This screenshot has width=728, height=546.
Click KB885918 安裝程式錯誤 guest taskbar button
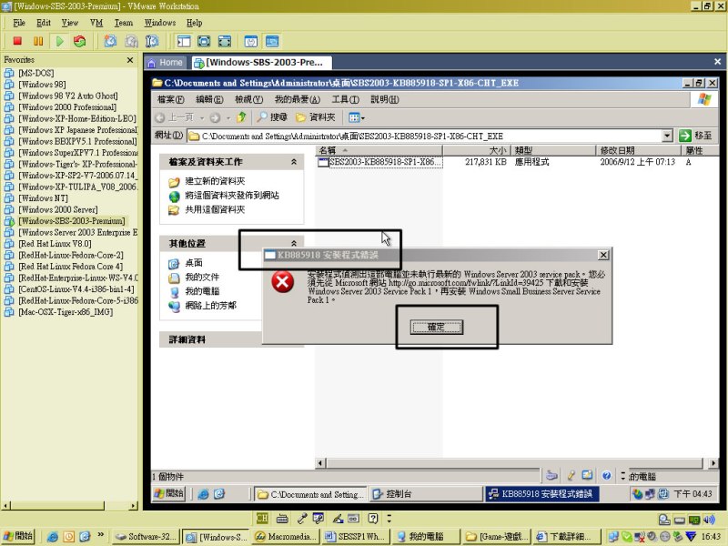coord(541,494)
